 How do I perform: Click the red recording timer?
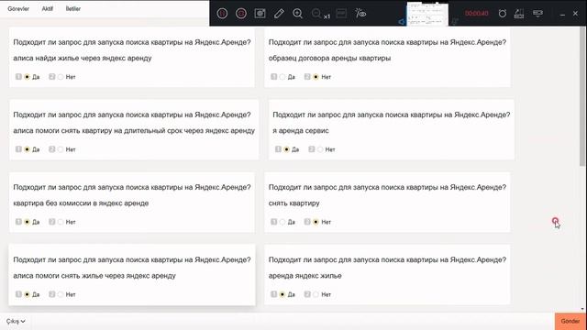477,14
